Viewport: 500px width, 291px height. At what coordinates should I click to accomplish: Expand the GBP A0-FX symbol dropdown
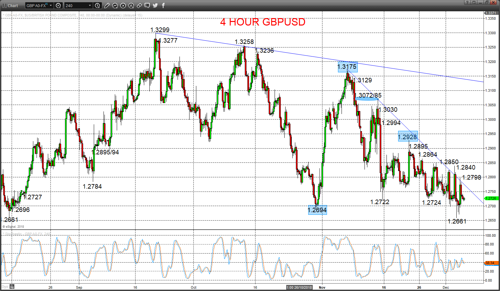coord(51,5)
